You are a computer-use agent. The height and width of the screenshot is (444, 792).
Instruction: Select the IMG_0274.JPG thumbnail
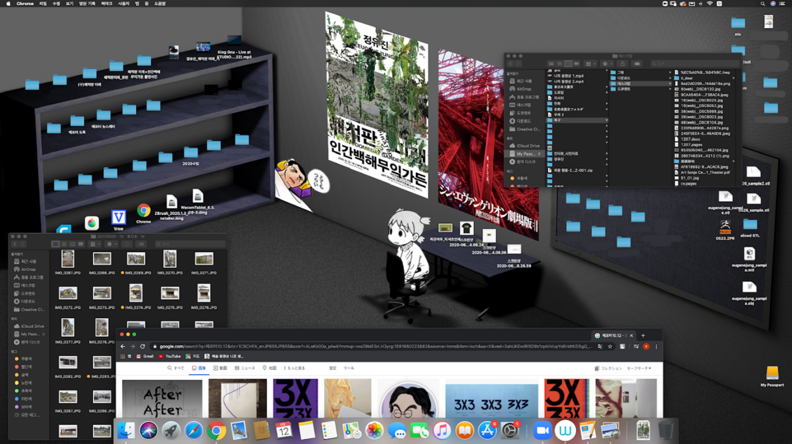(x=136, y=293)
